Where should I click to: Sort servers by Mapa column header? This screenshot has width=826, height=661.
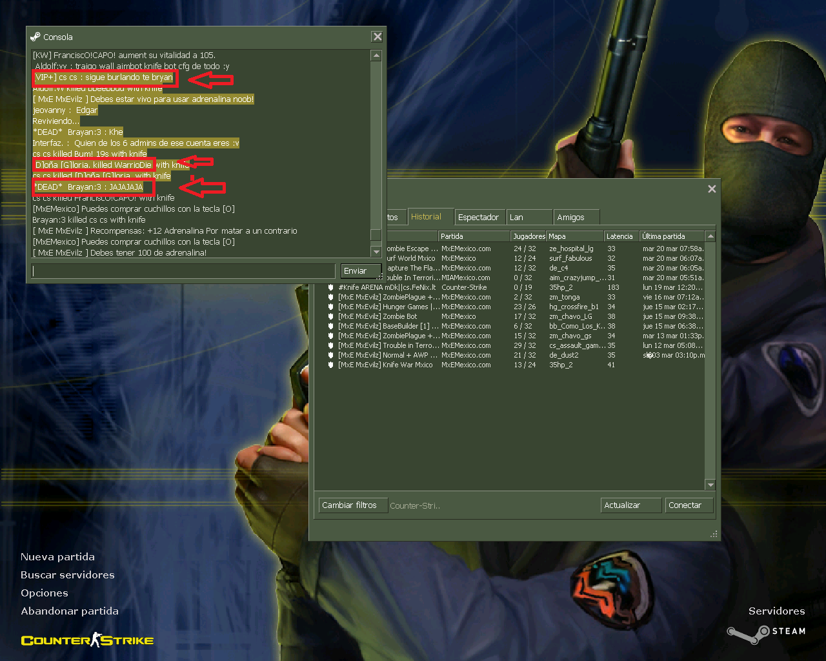pos(575,236)
